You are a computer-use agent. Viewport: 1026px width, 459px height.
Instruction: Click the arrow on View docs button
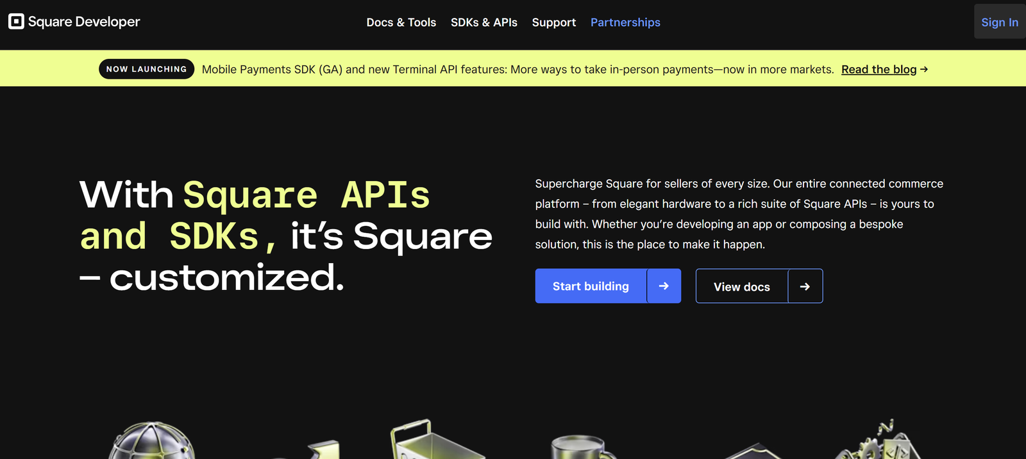pos(805,287)
